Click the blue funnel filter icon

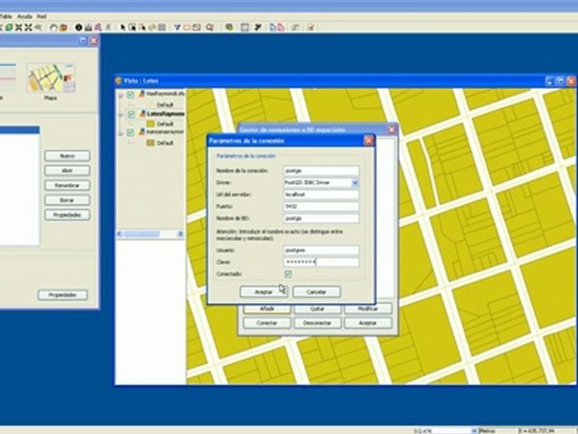pos(177,27)
